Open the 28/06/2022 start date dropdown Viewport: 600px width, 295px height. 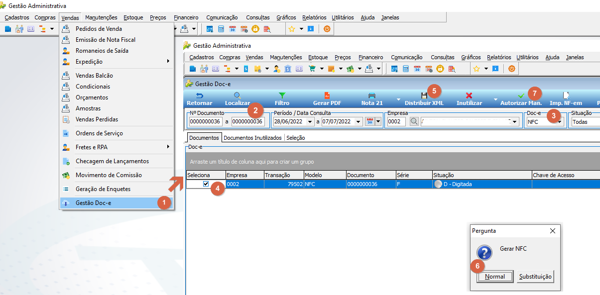click(x=309, y=121)
